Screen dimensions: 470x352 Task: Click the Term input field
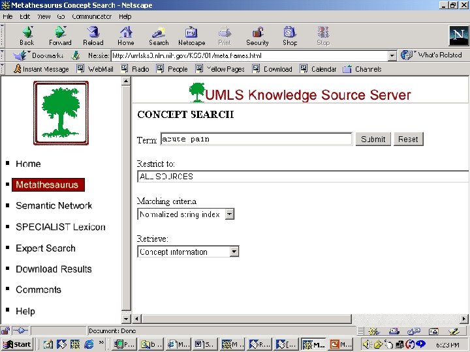click(x=257, y=139)
